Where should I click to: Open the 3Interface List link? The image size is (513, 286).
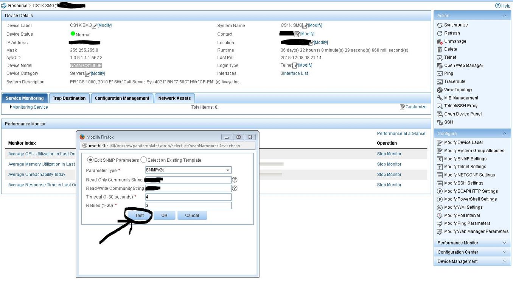(x=294, y=73)
